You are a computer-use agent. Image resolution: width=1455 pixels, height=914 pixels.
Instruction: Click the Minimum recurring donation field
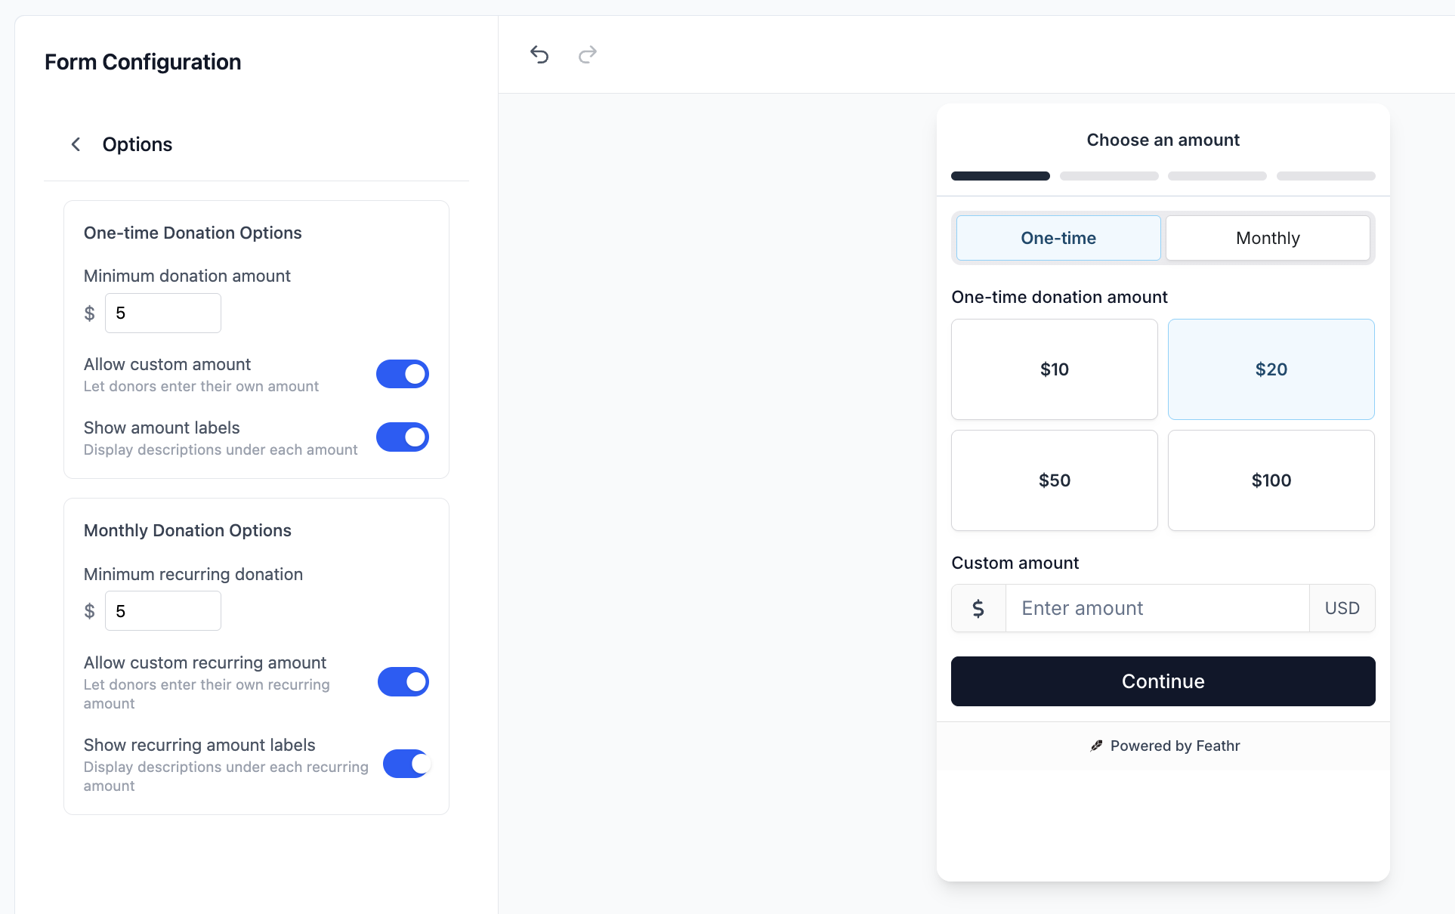(163, 611)
